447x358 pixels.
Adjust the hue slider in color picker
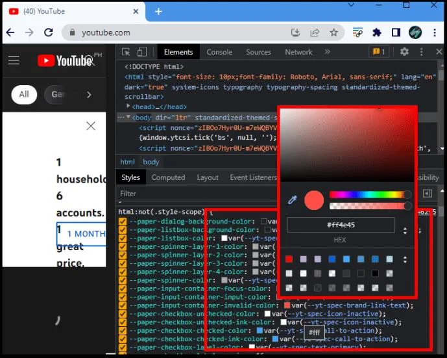point(370,195)
